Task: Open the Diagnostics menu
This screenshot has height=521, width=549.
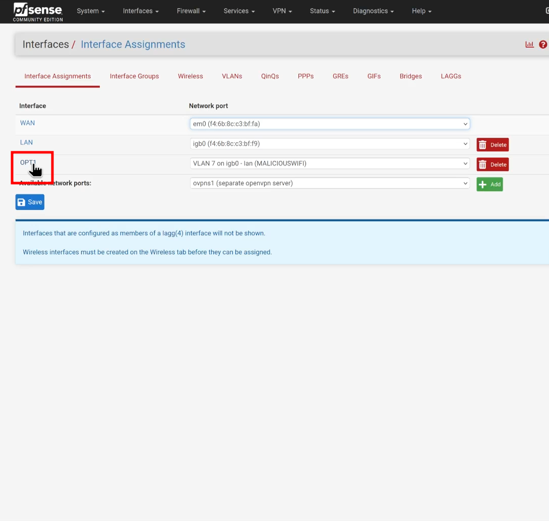Action: 373,11
